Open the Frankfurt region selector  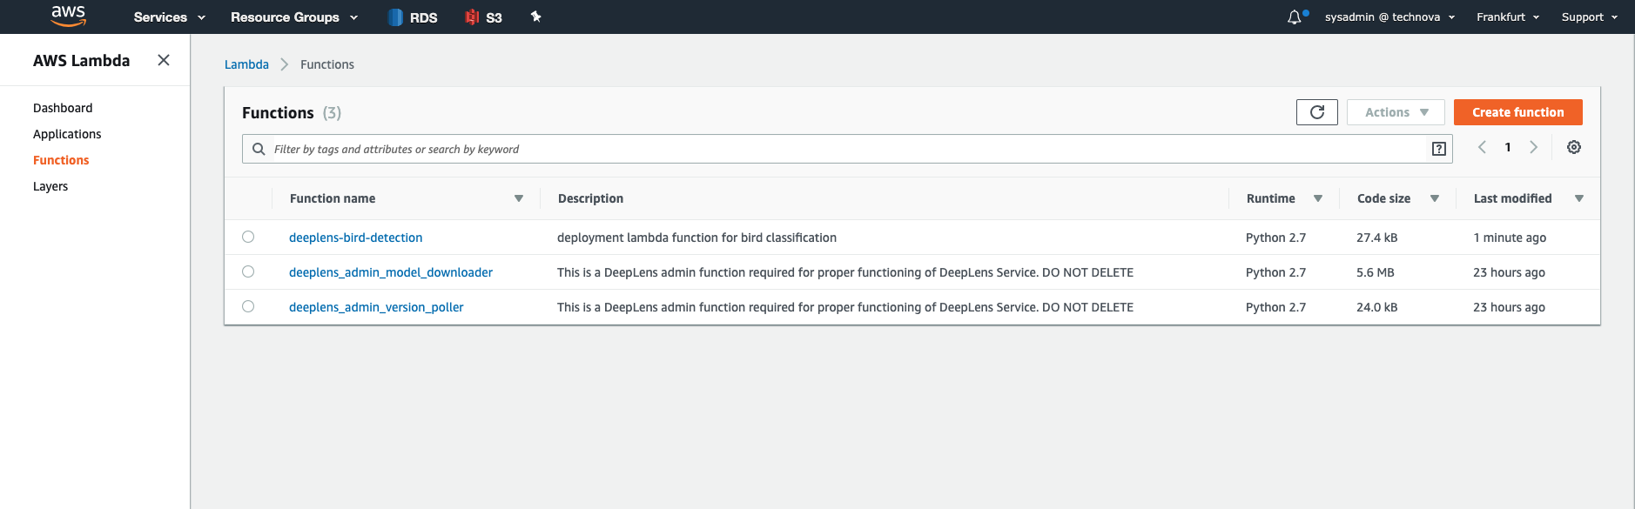[x=1507, y=17]
